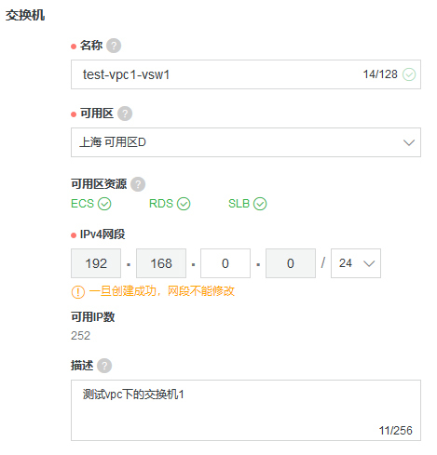Viewport: 437px width, 455px height.
Task: Click the validation checkmark in name field
Action: click(x=409, y=74)
